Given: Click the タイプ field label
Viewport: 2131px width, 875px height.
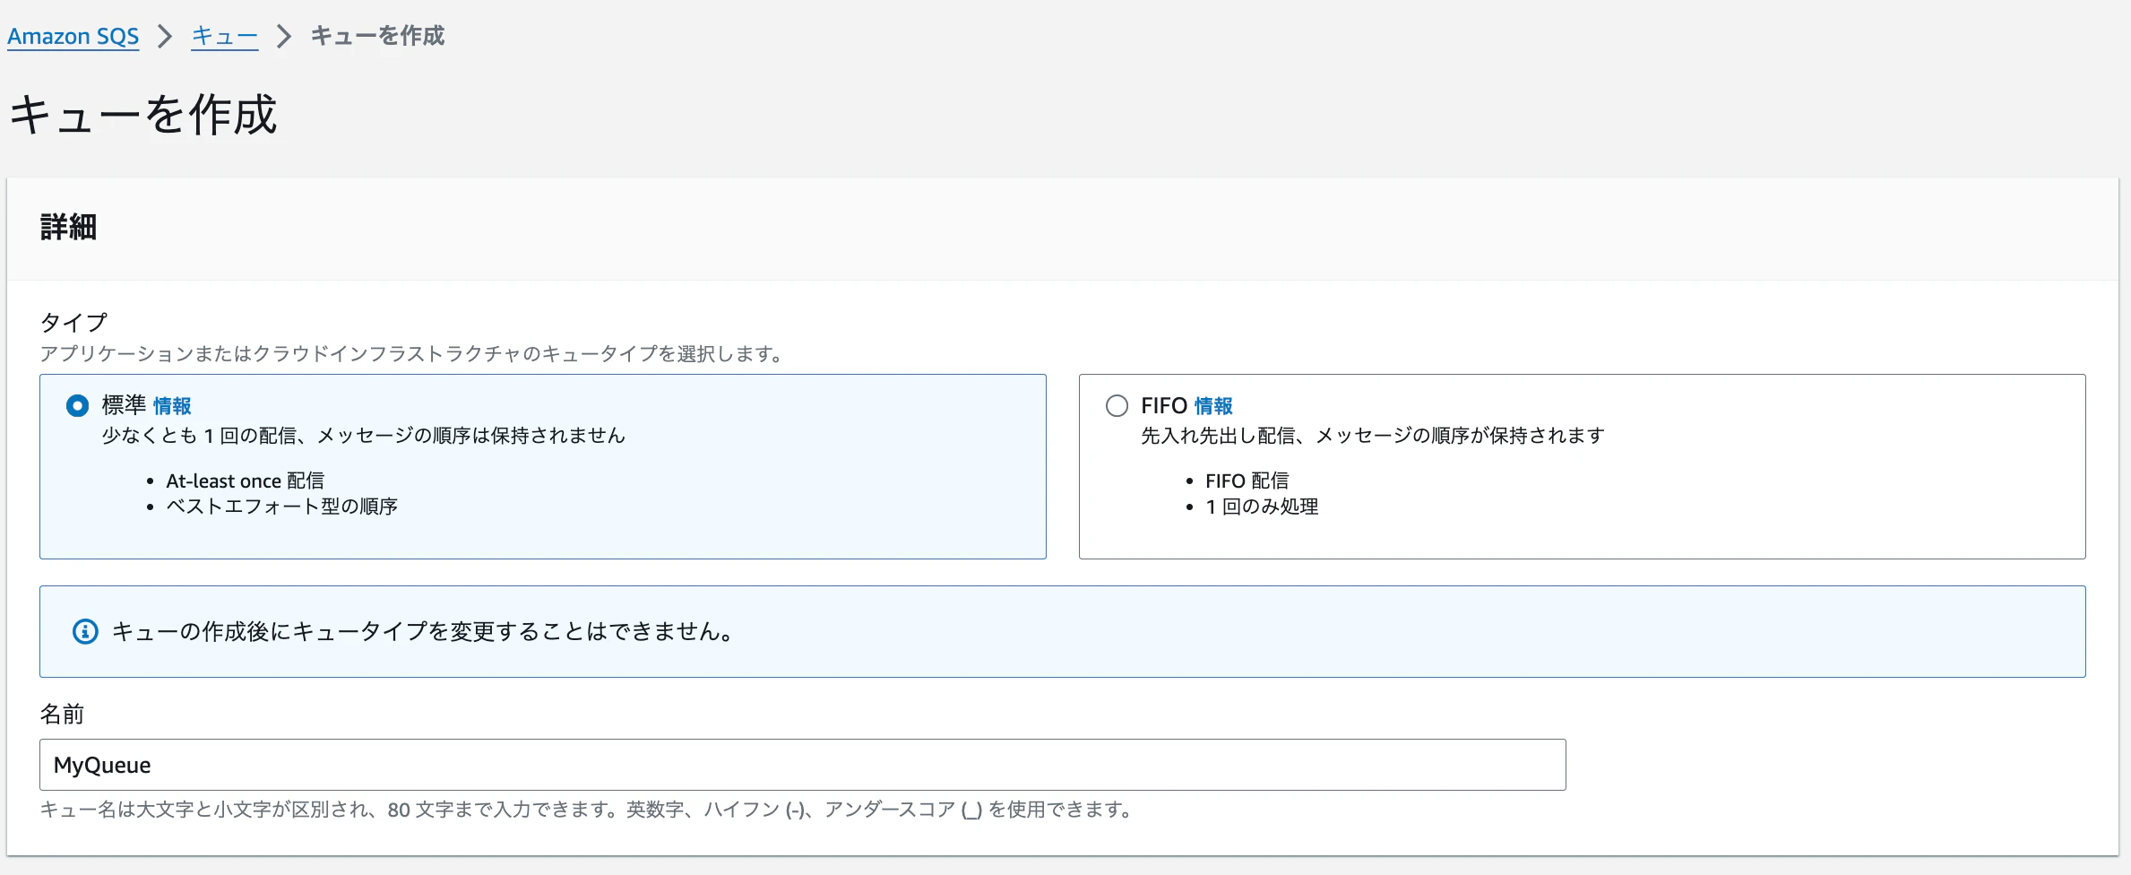Looking at the screenshot, I should [73, 322].
